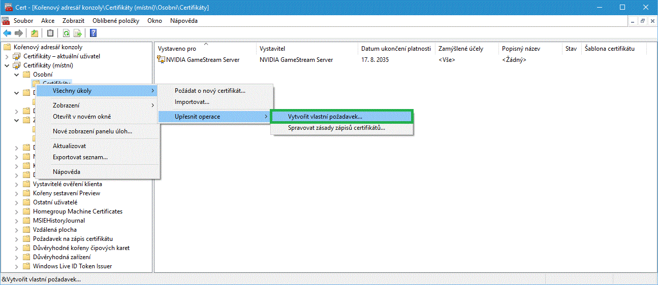Select Windows Live ID Token Issuer folder
Screen dimensions: 658x285
click(72, 266)
